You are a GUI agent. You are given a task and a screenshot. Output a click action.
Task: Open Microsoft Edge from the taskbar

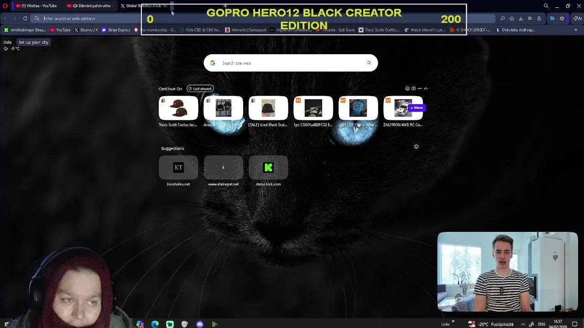155,324
